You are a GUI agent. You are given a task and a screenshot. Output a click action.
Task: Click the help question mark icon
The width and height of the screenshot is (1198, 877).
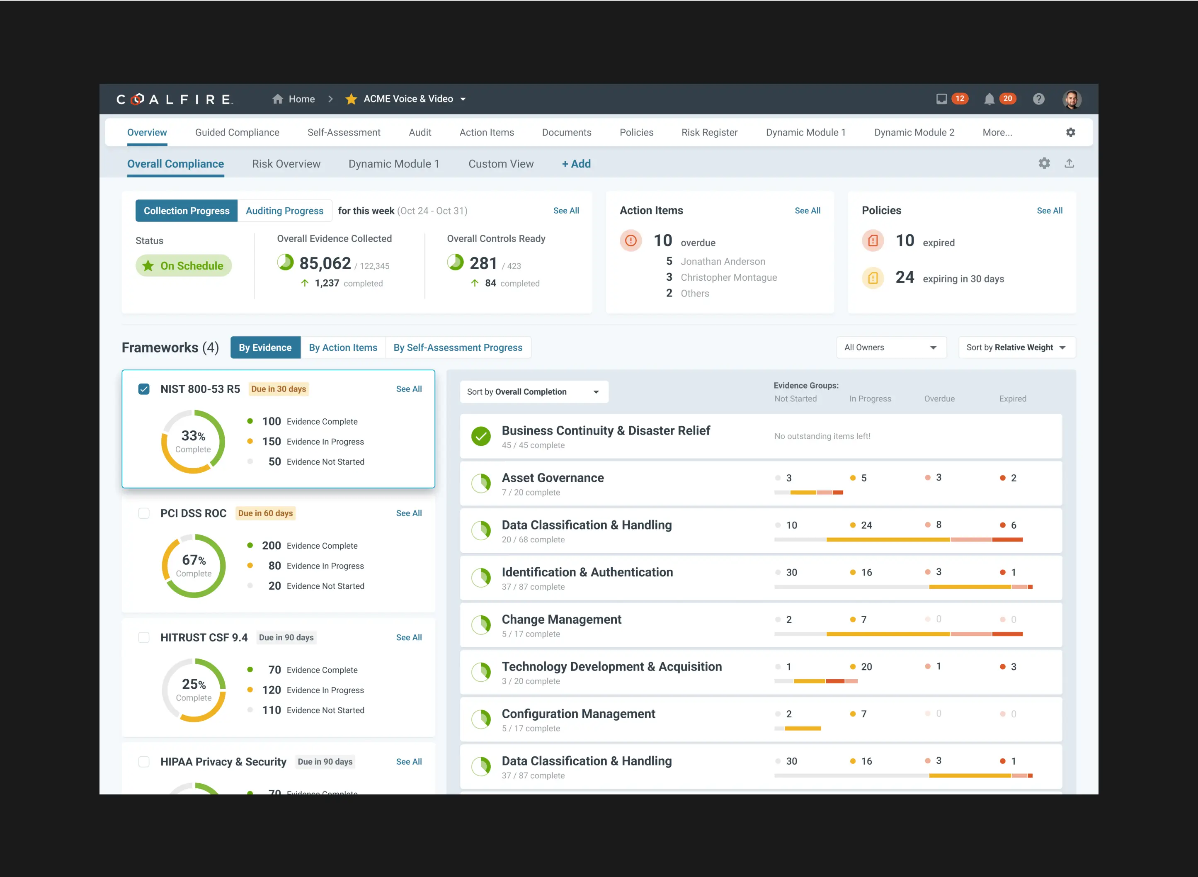click(x=1038, y=99)
